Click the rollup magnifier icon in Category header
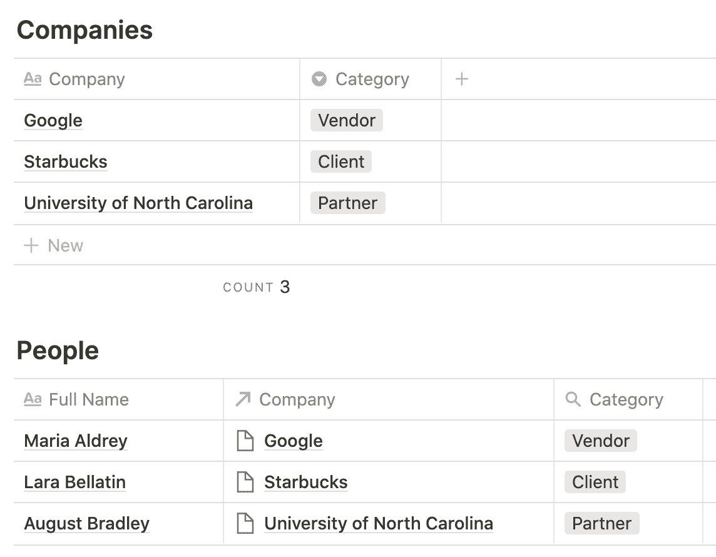 coord(573,399)
